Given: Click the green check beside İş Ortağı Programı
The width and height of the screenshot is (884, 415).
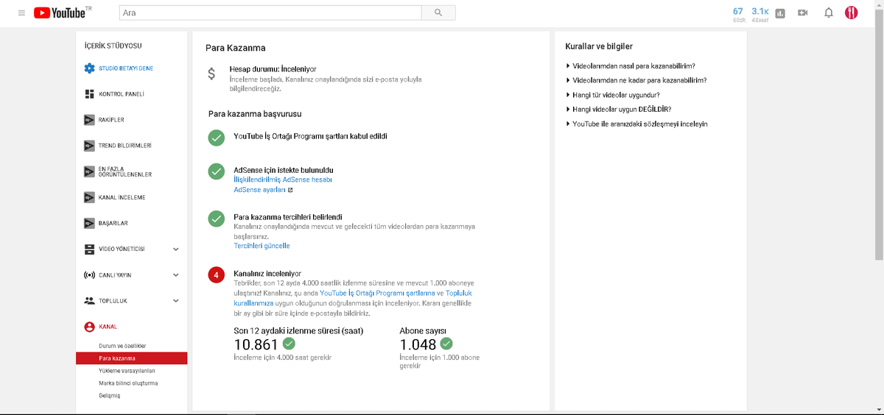Looking at the screenshot, I should (216, 138).
